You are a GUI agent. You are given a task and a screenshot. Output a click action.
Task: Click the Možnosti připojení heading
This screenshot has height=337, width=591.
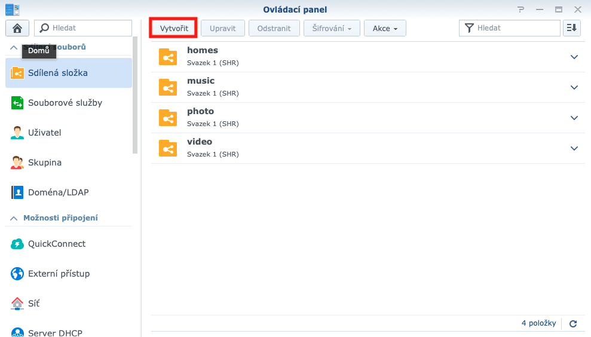[x=60, y=218]
